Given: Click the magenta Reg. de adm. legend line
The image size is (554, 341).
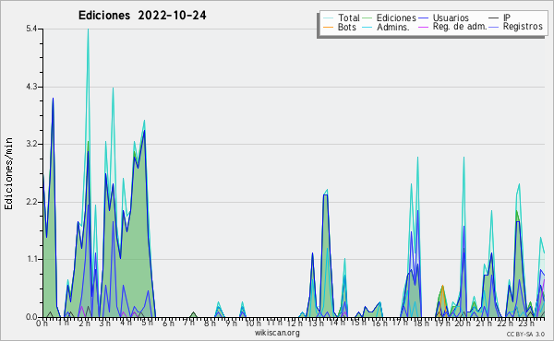Looking at the screenshot, I should [423, 27].
